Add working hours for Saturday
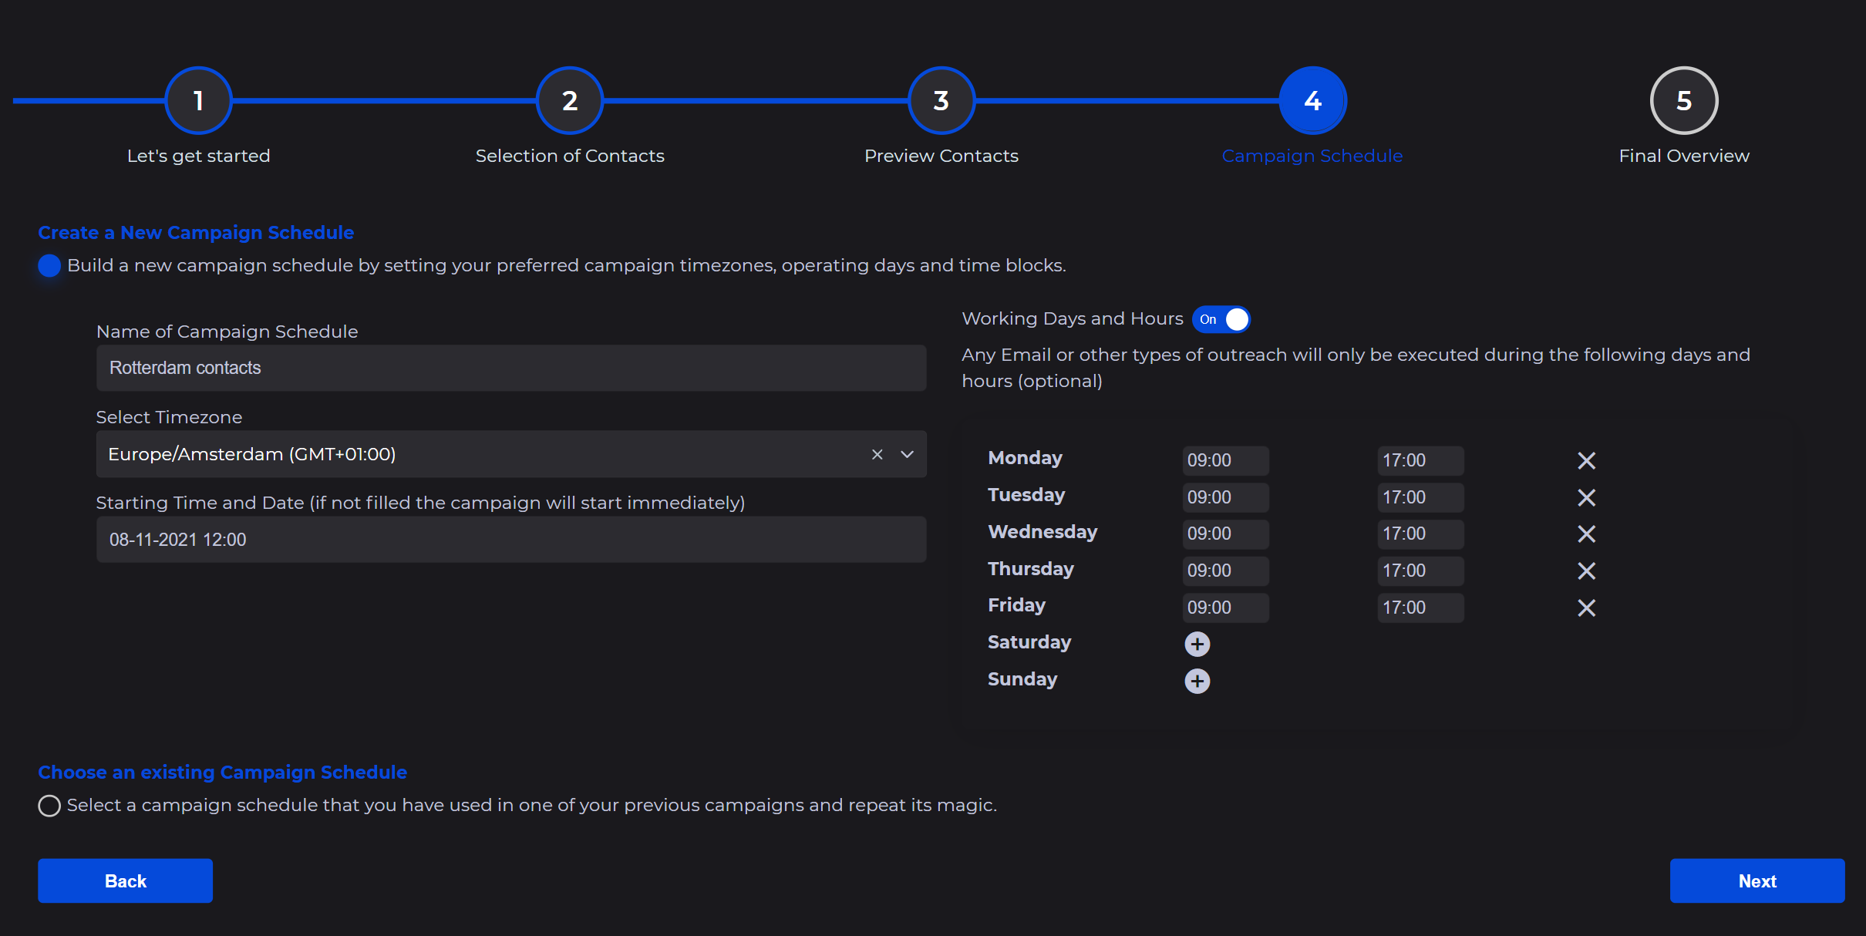The image size is (1866, 936). pyautogui.click(x=1197, y=644)
